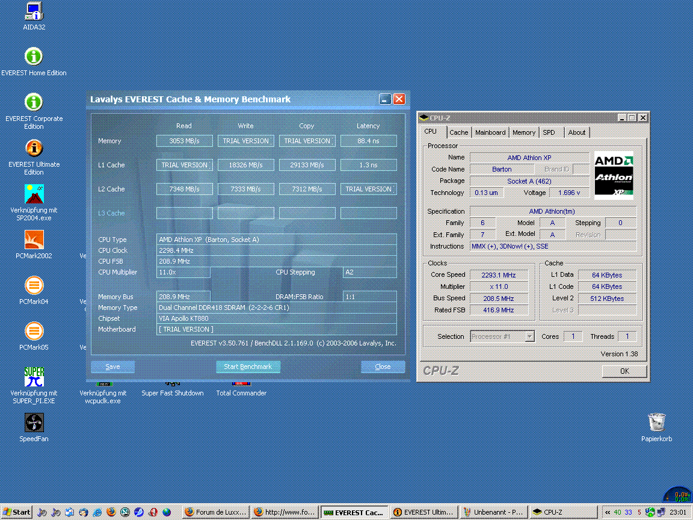Expand hidden system tray icons chevron
Screen dimensions: 693x520
(x=608, y=512)
